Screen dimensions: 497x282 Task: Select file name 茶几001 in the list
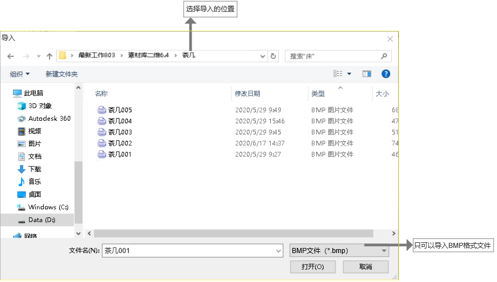click(x=120, y=154)
